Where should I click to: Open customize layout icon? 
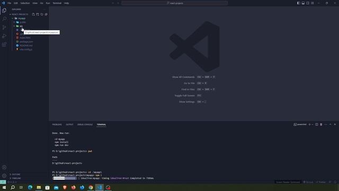pos(313,3)
